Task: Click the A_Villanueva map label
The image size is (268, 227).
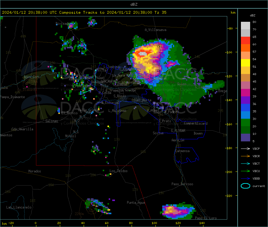Action: (155, 30)
